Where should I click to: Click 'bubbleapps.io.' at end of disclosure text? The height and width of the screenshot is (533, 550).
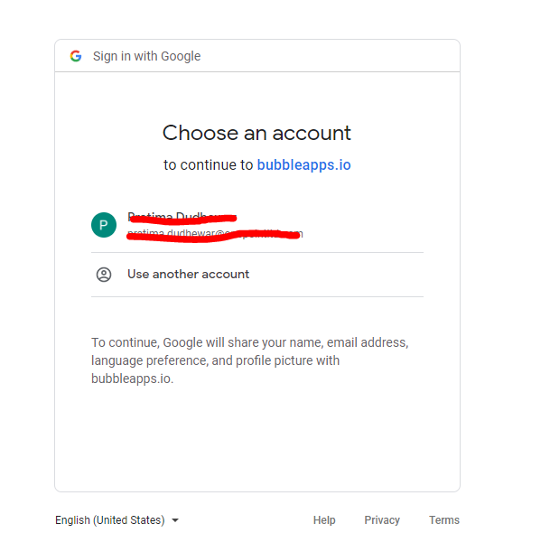pyautogui.click(x=132, y=379)
